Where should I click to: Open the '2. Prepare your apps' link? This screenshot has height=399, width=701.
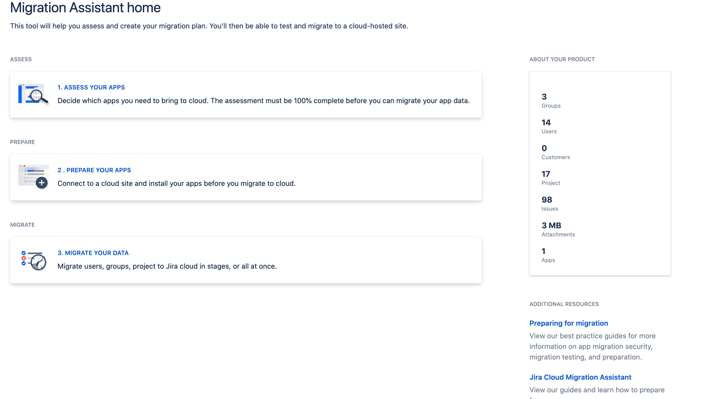(x=94, y=170)
